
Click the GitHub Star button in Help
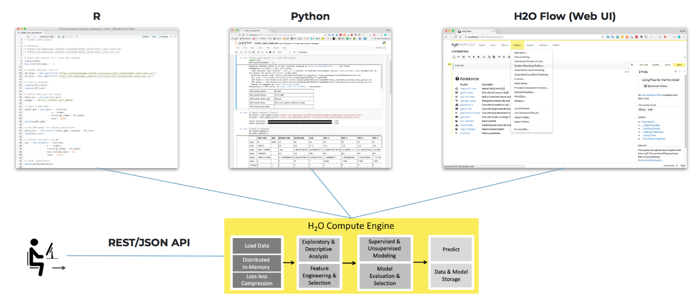[642, 110]
